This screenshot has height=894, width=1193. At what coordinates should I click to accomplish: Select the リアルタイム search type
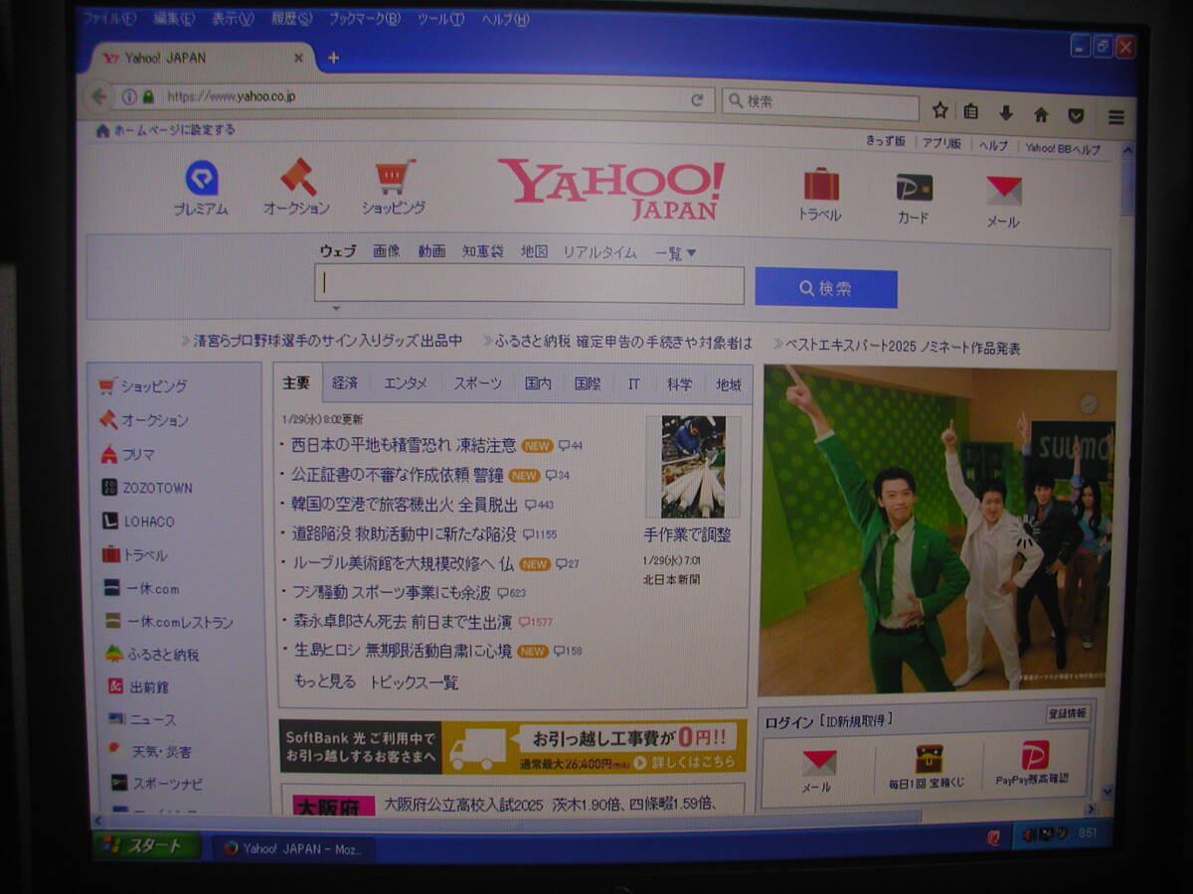[599, 252]
